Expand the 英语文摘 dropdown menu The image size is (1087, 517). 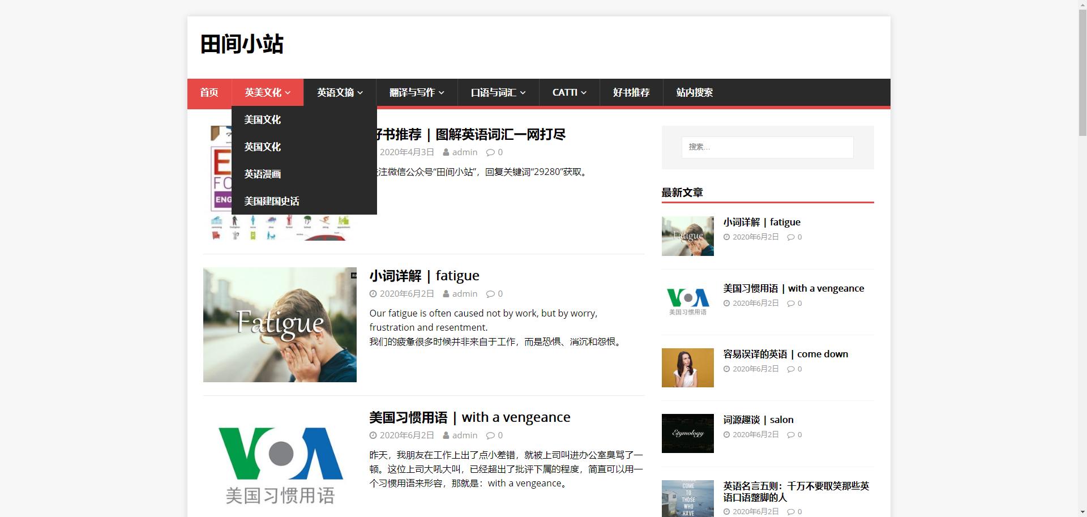pyautogui.click(x=339, y=92)
